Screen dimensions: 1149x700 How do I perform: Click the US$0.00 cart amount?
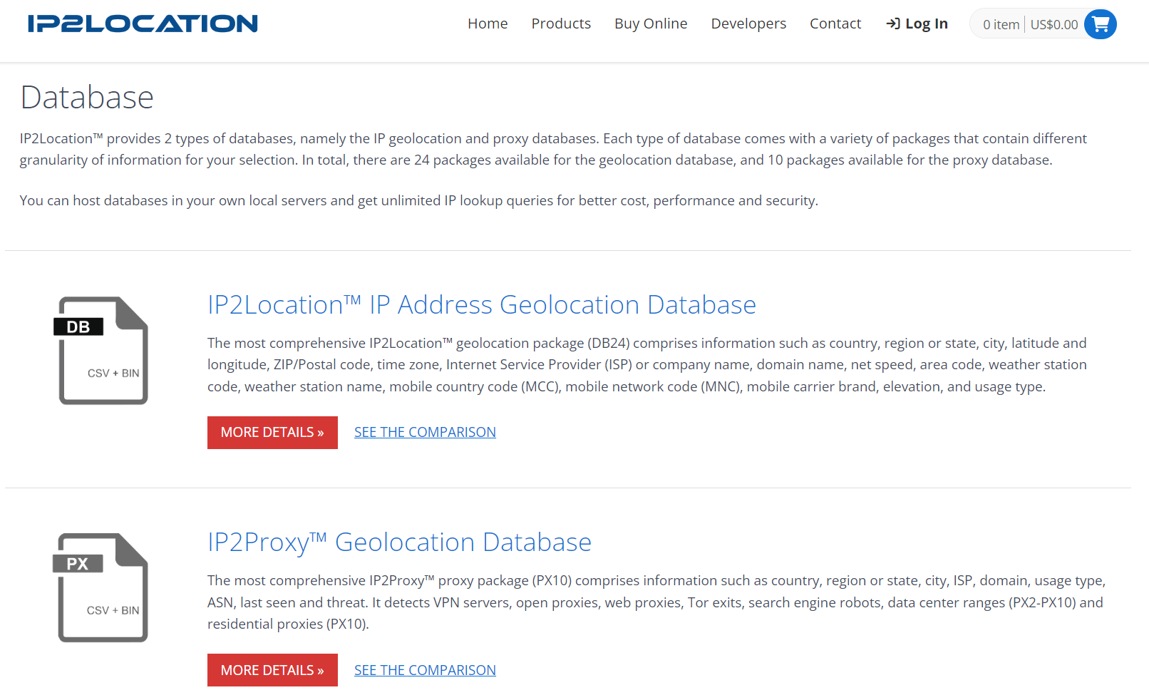tap(1056, 24)
